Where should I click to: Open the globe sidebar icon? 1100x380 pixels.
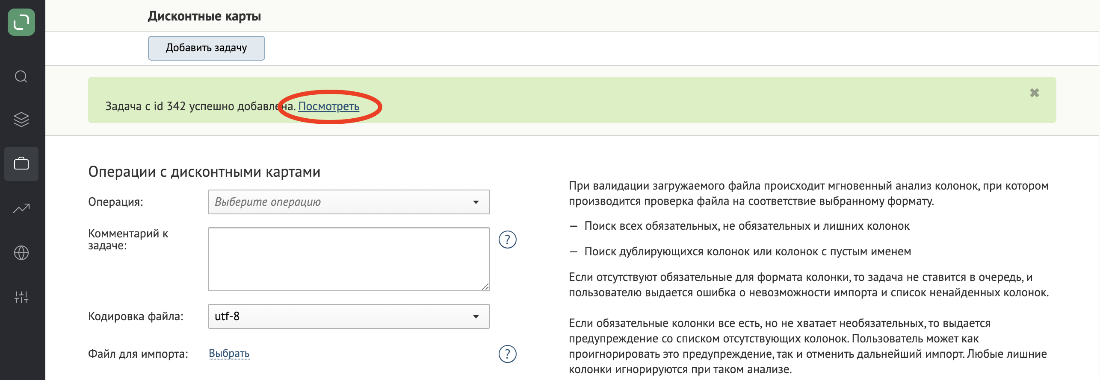[x=21, y=253]
